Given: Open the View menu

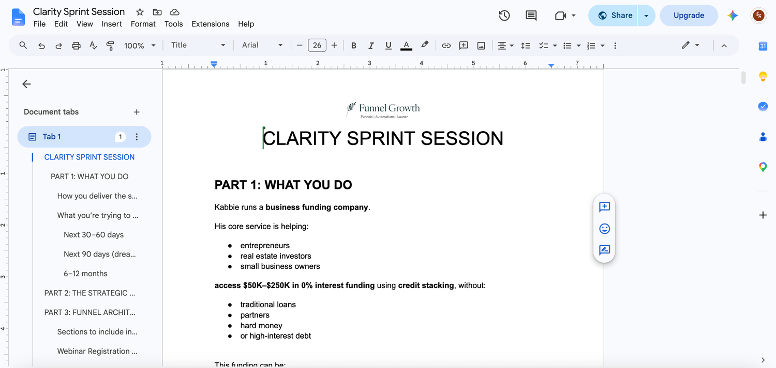Looking at the screenshot, I should 85,24.
